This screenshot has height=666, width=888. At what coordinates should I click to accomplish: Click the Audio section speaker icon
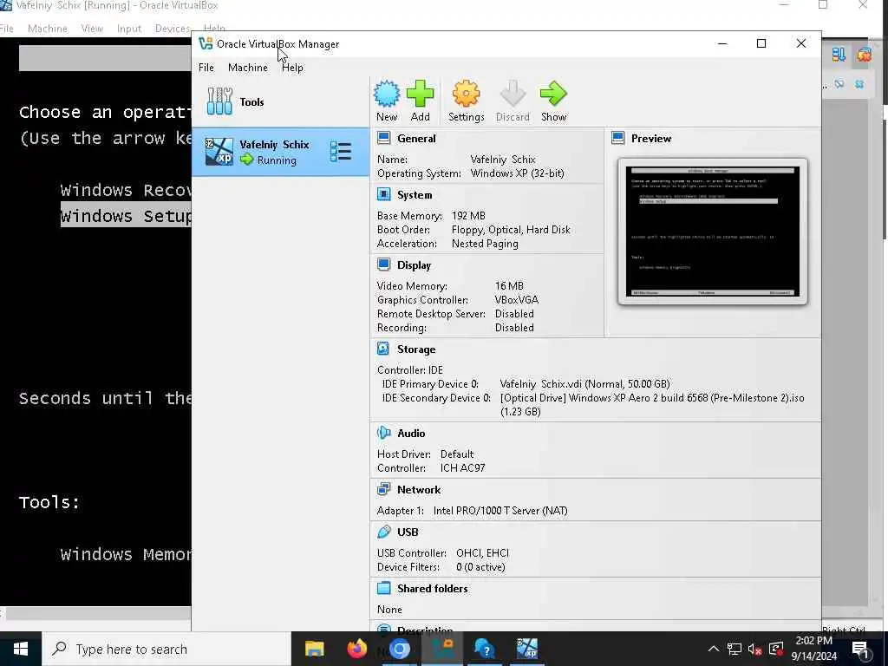click(384, 433)
